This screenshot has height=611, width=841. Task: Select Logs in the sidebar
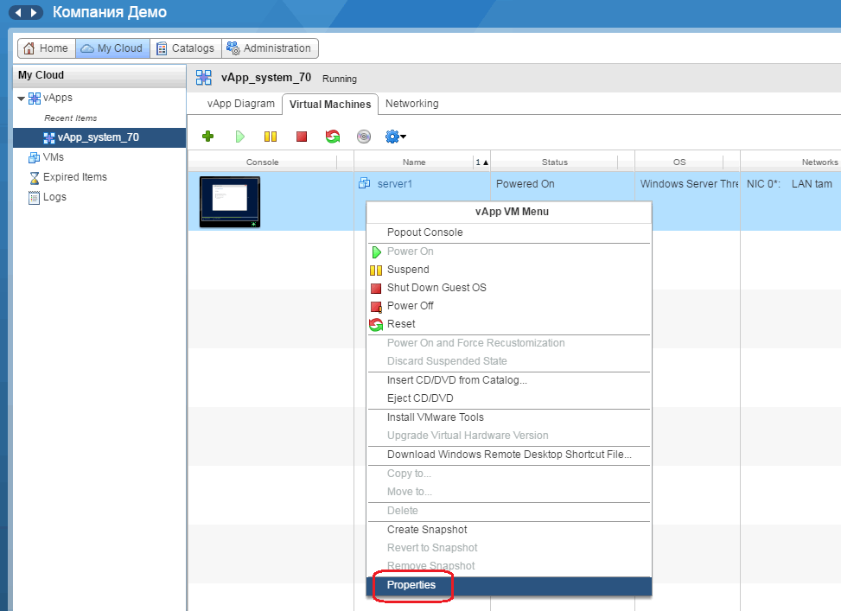click(54, 197)
